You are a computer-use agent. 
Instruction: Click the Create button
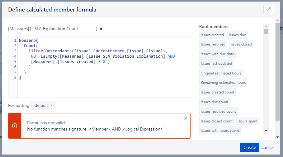pos(250,147)
